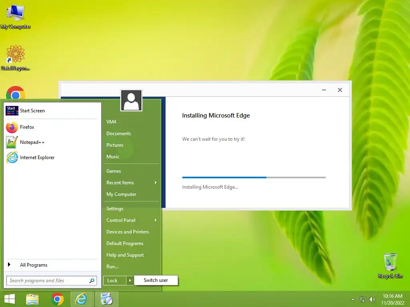Click the network tray icon
410x307 pixels.
click(x=363, y=299)
